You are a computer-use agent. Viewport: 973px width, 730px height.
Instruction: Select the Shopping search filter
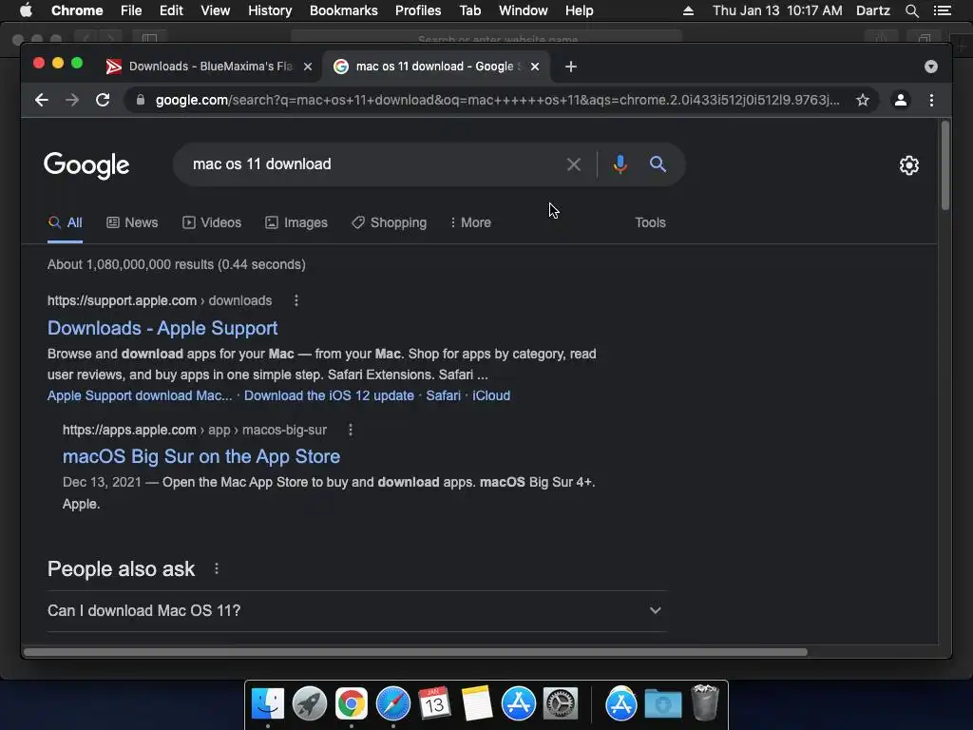pos(389,222)
